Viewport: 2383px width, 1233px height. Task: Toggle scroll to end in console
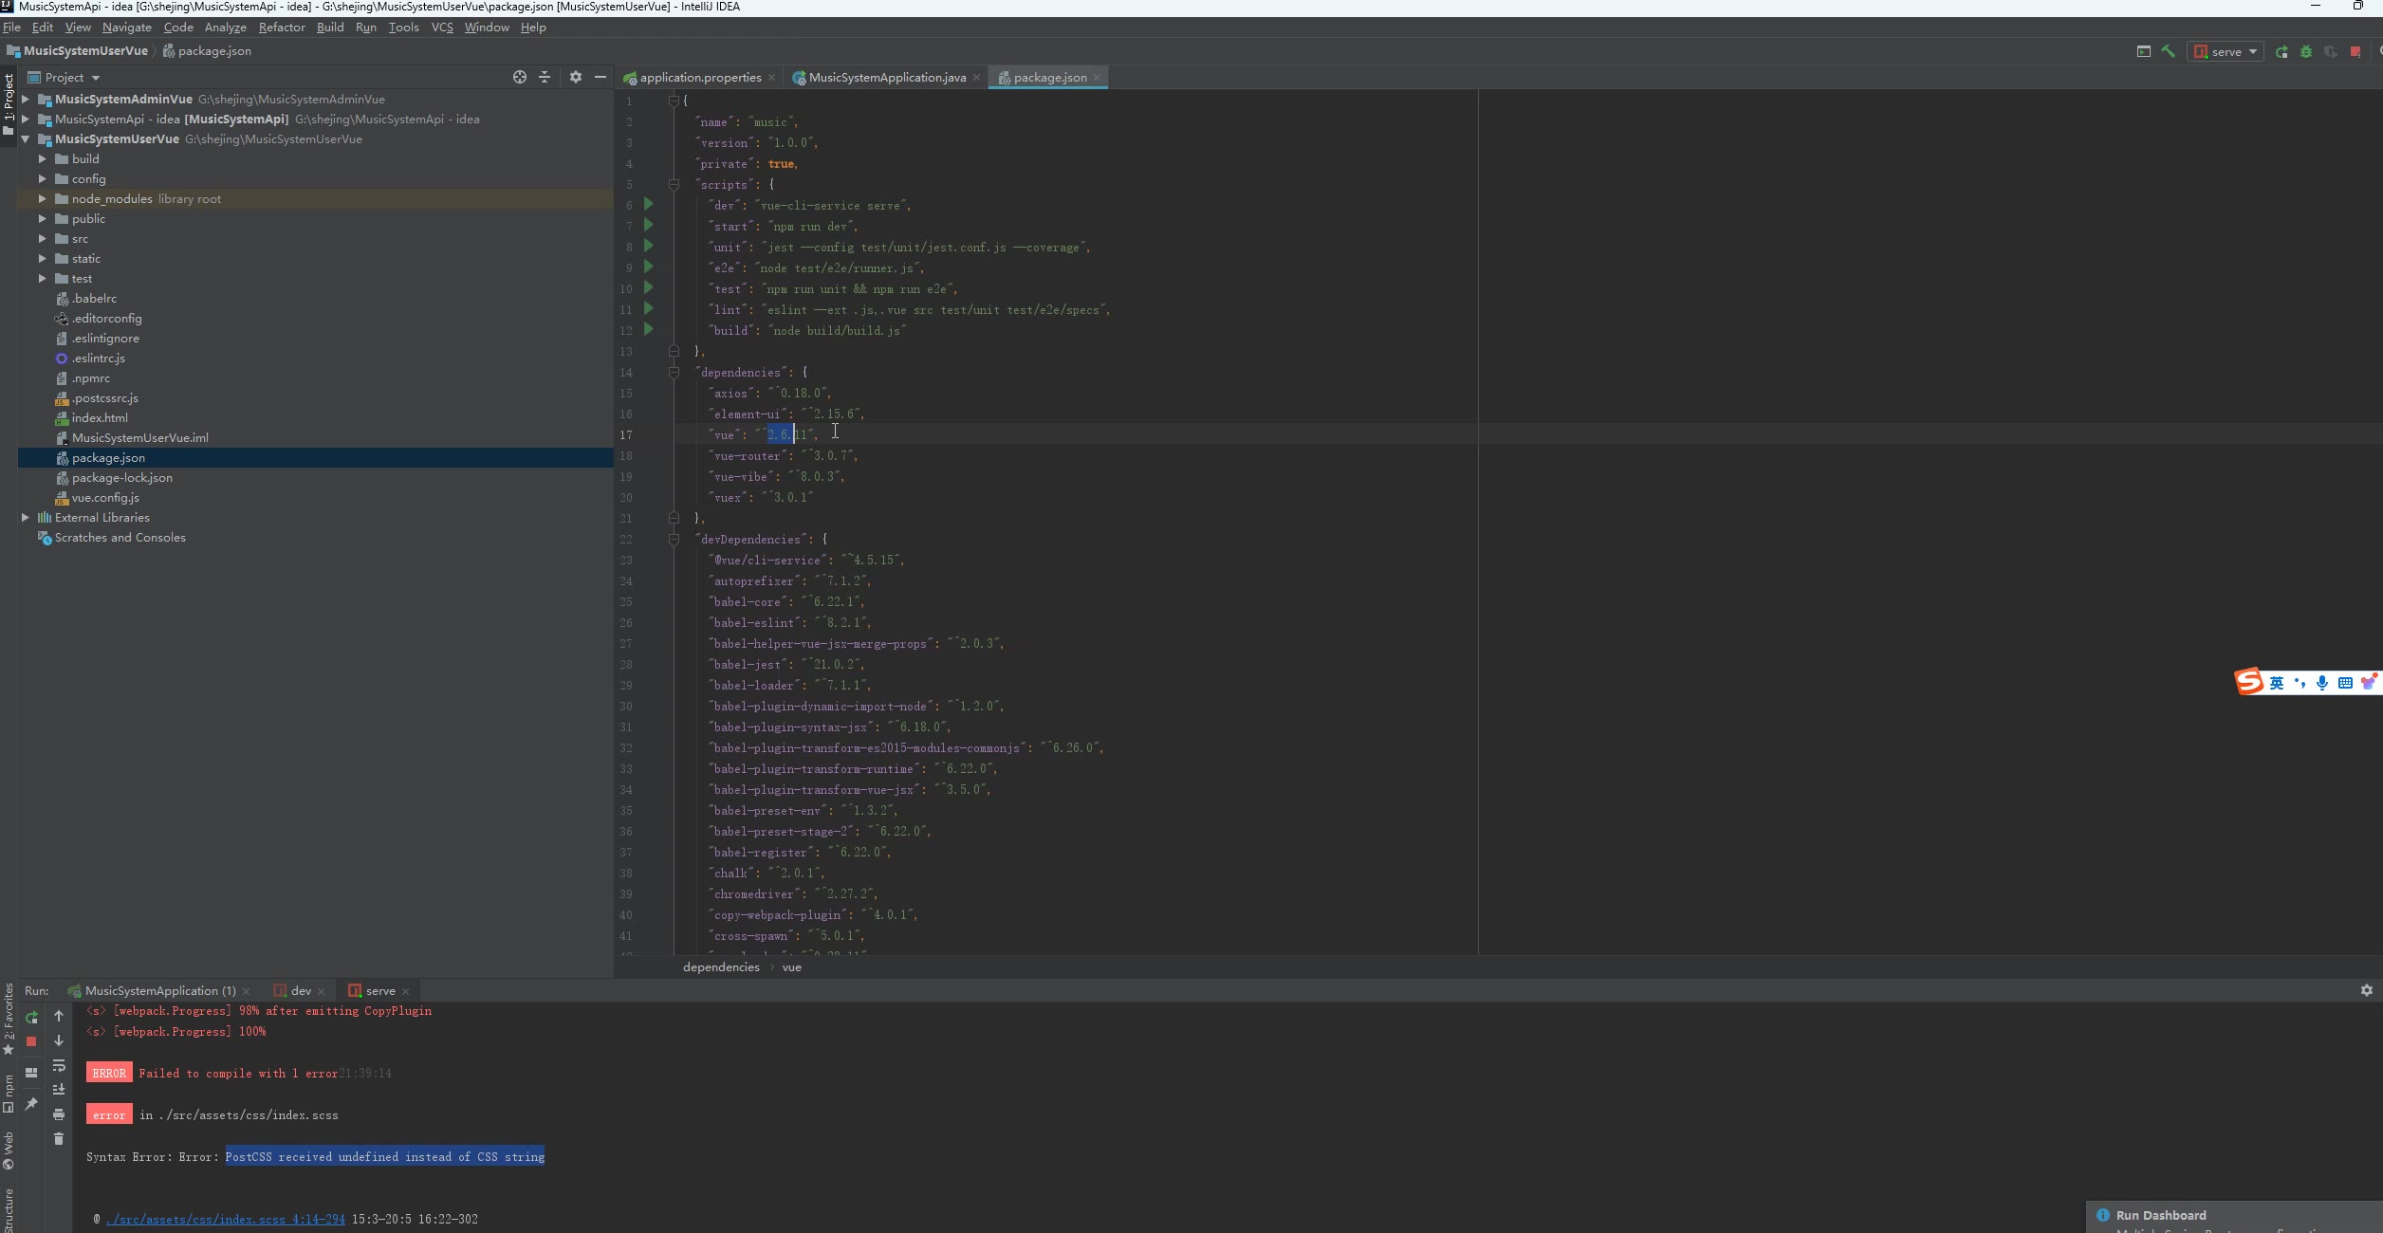(59, 1089)
